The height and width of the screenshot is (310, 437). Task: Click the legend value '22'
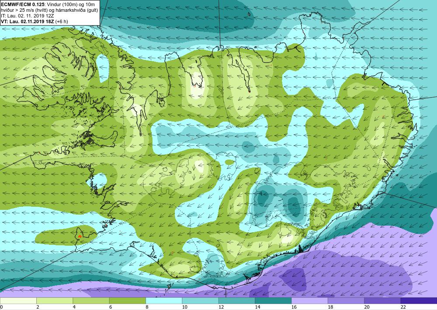coord(403,307)
